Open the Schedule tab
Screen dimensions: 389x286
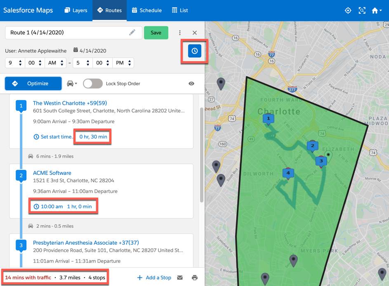[x=147, y=10]
